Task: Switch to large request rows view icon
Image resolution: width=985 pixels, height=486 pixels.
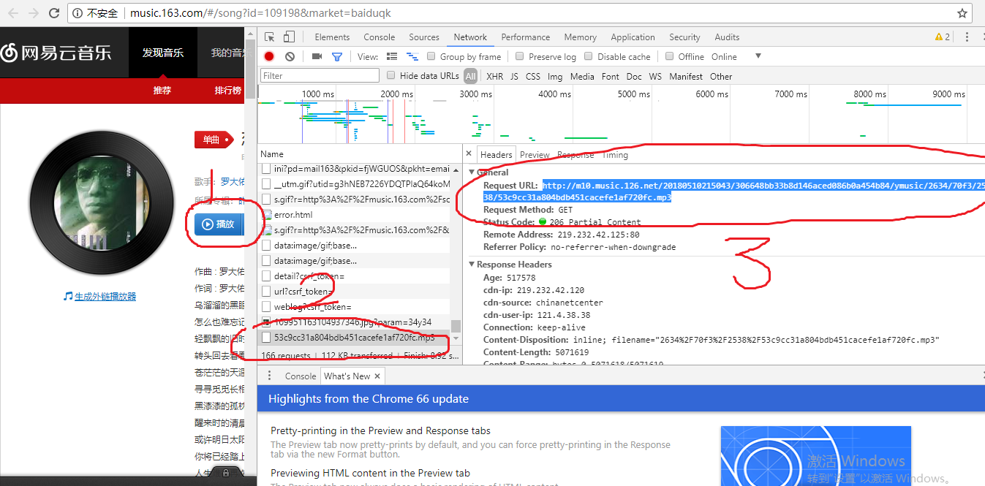Action: coord(392,56)
